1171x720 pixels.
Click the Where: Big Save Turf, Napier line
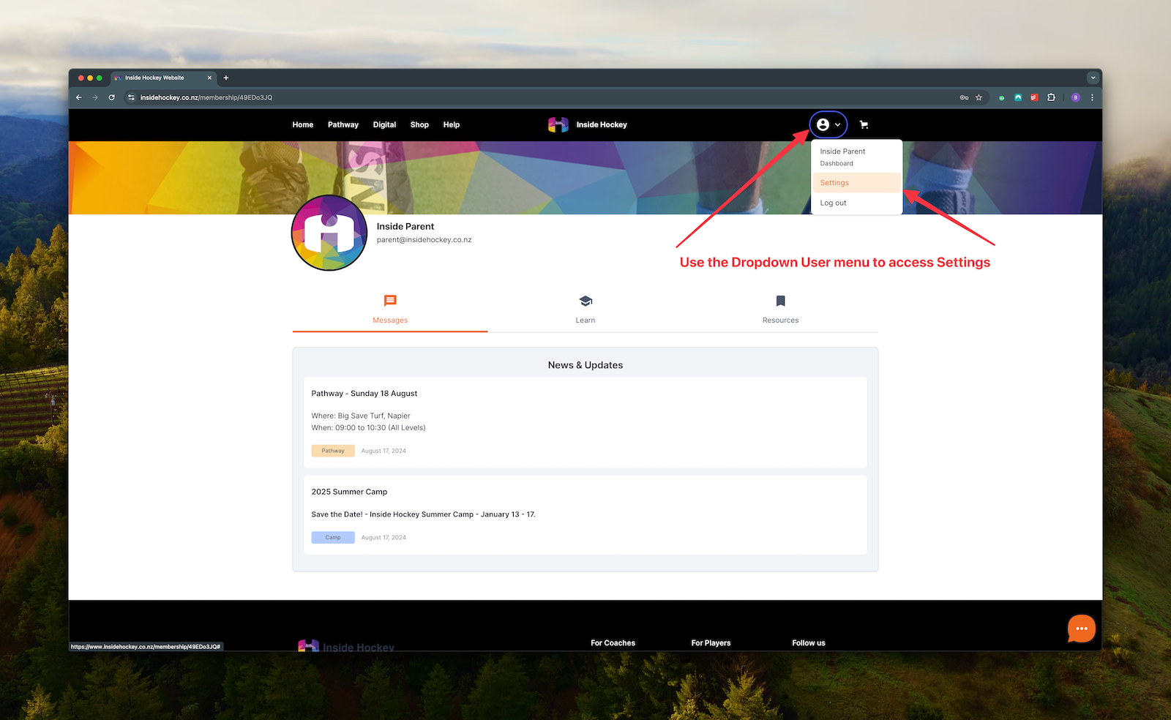pyautogui.click(x=361, y=416)
